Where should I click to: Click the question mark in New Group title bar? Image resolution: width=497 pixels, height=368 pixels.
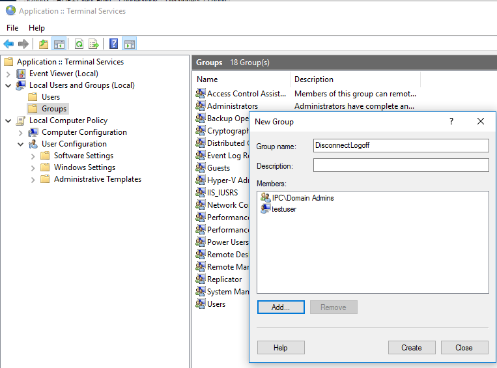point(451,121)
